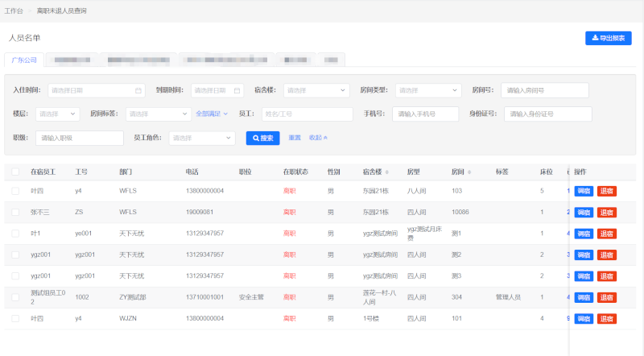Click room number 10086 cell

460,212
